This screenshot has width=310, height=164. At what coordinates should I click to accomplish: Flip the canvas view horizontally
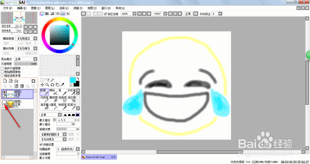[x=196, y=14]
